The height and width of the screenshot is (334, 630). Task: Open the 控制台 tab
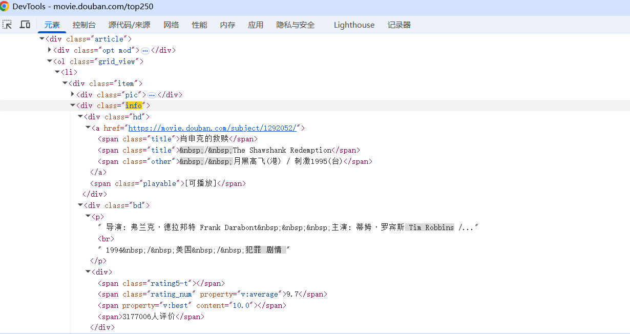(x=84, y=25)
